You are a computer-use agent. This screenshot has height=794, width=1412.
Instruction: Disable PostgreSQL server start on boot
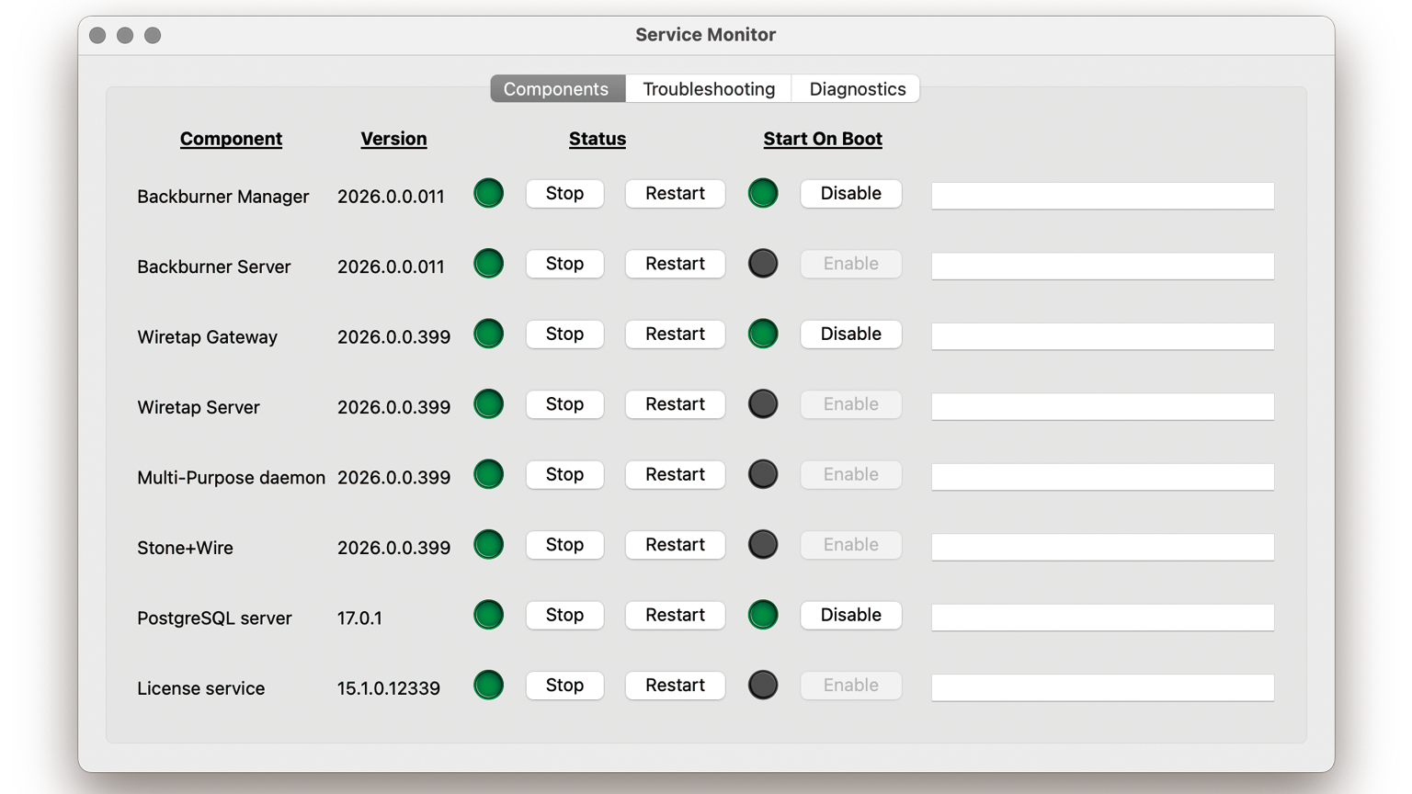tap(850, 615)
